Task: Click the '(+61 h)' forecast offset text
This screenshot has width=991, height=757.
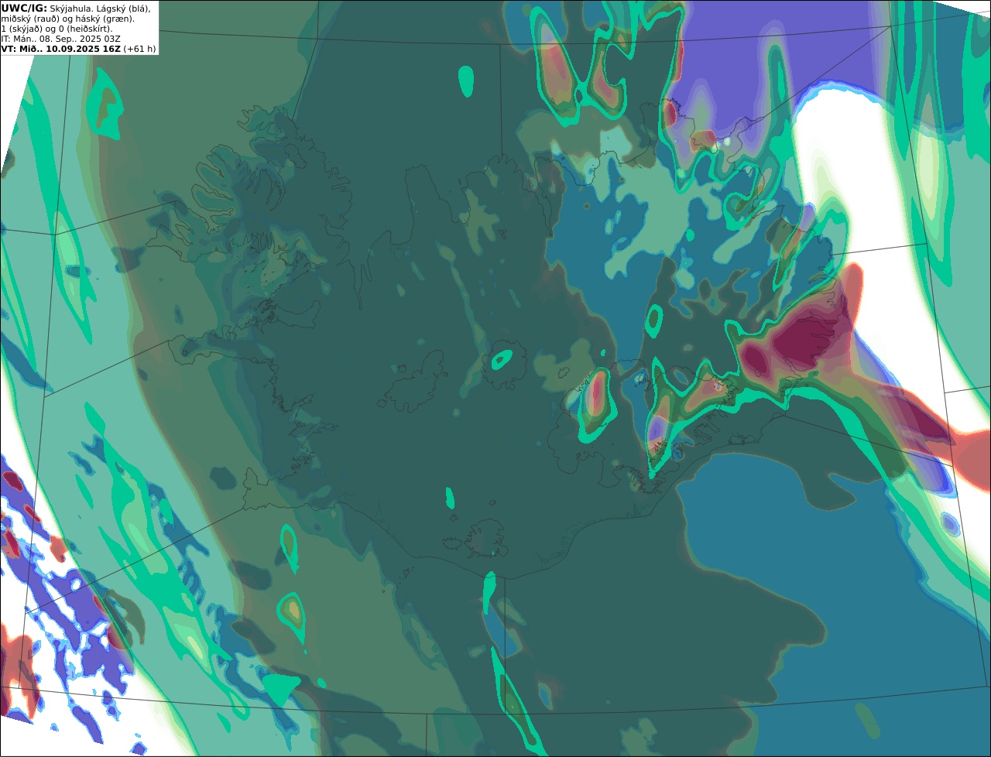Action: (139, 49)
